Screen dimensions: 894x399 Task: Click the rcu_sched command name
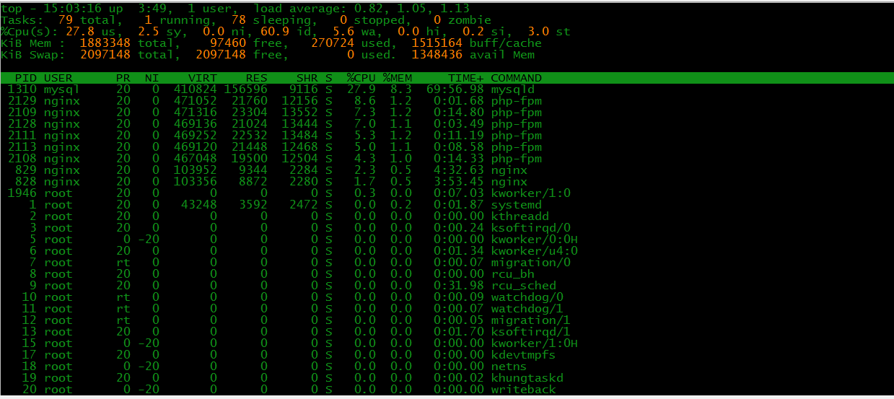pos(523,286)
